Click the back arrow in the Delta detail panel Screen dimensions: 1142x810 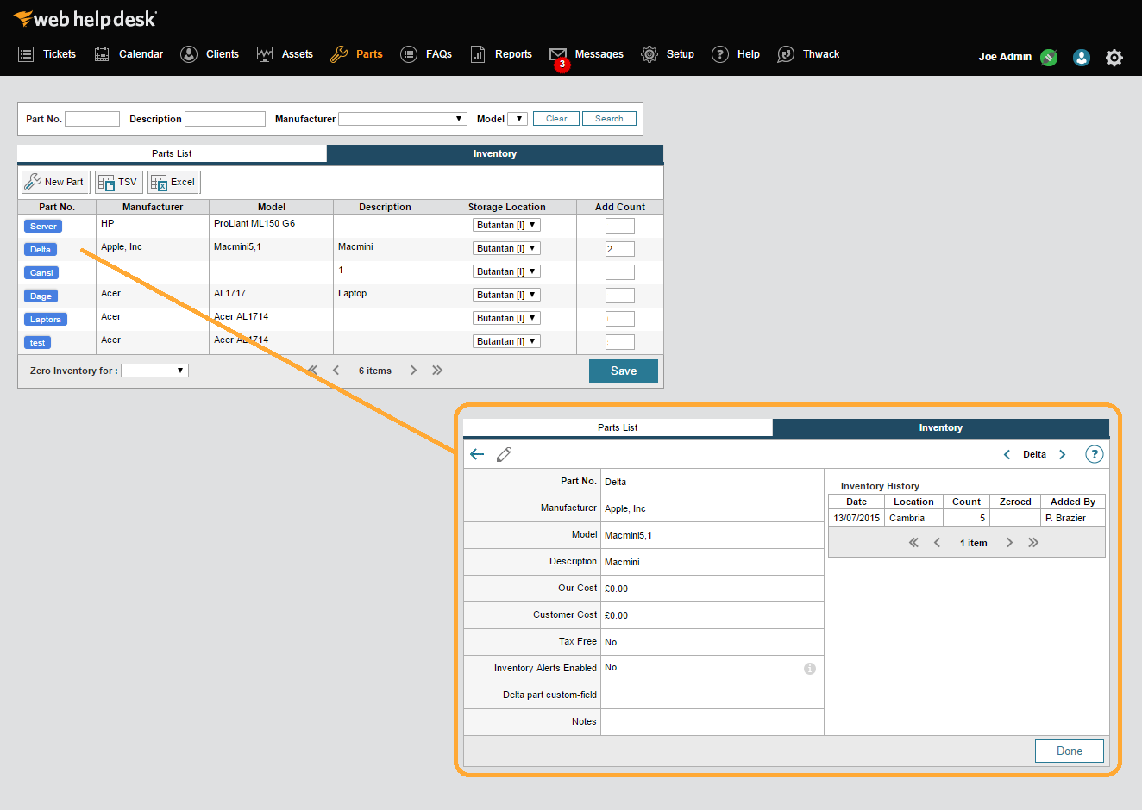point(477,454)
